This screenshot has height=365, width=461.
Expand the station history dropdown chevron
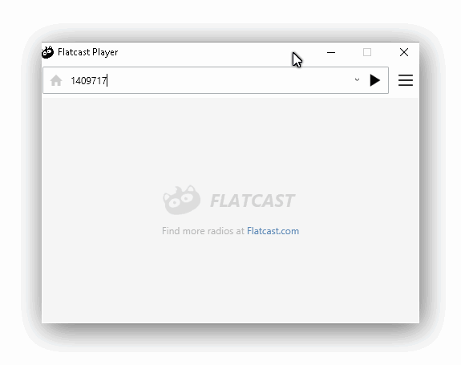(357, 79)
